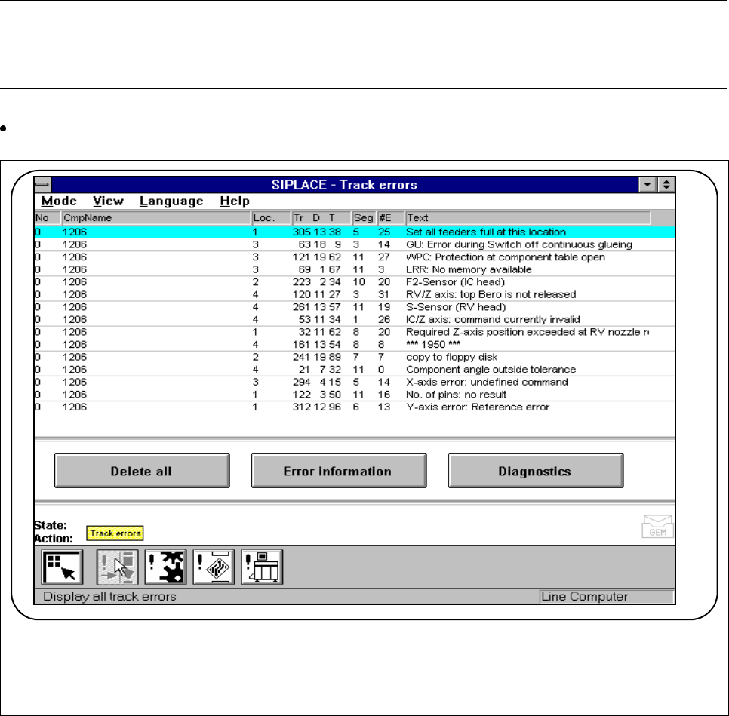Open the machine station errors icon

click(x=262, y=567)
